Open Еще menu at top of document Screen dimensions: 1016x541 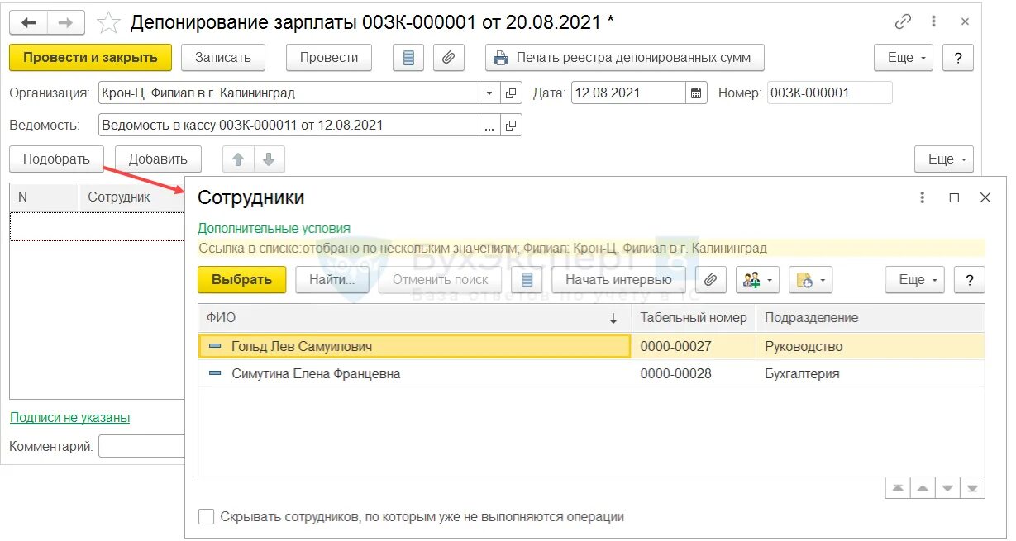(x=904, y=58)
